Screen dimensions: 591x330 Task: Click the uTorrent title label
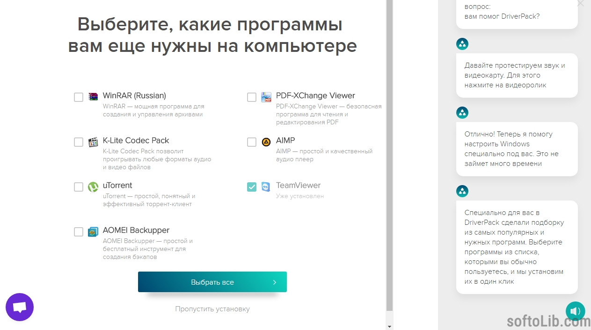[117, 186]
